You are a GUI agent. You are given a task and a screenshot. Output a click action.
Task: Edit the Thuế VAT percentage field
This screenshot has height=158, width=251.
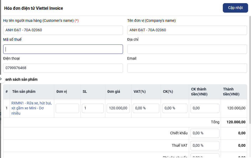(x=205, y=146)
